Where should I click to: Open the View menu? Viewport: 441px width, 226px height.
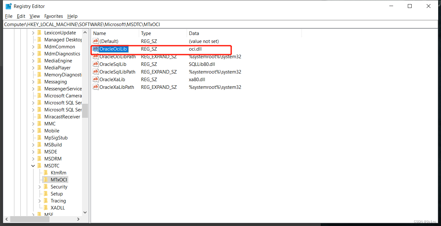coord(35,16)
